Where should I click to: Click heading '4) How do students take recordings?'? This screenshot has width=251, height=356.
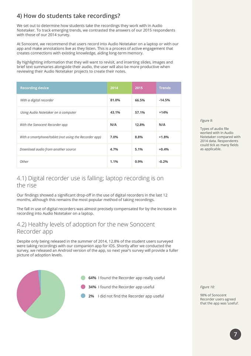click(x=68, y=16)
